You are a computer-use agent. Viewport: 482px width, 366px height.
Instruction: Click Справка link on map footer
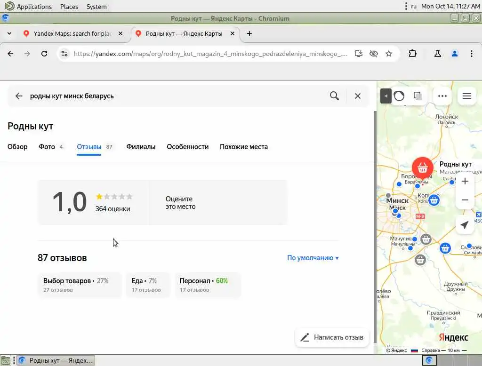(430, 350)
